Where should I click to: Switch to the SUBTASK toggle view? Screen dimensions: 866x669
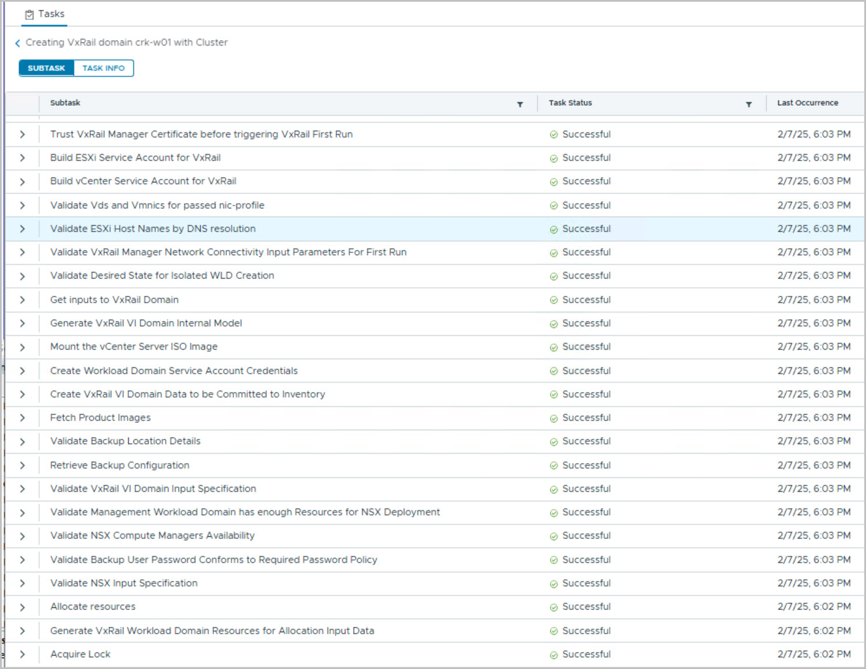click(47, 68)
